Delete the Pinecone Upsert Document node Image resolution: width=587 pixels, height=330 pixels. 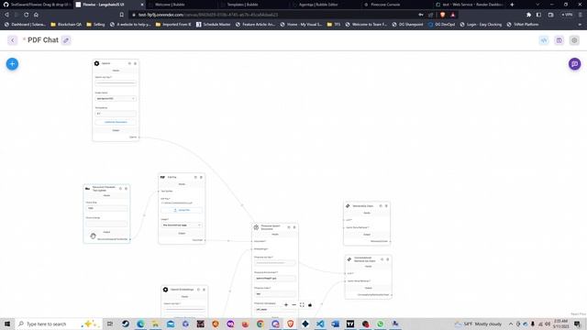pos(294,227)
